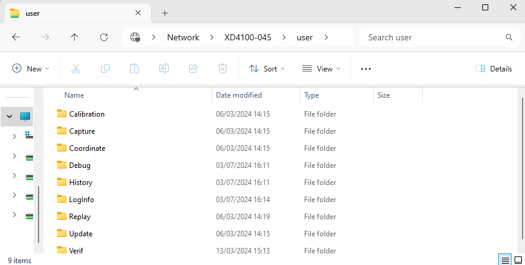Open the See more ellipsis menu
The width and height of the screenshot is (525, 265).
pos(366,69)
